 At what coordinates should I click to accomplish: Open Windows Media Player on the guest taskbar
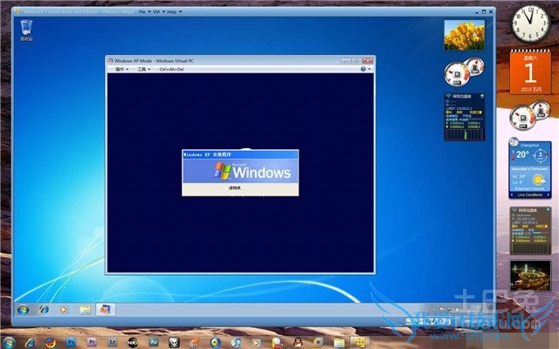click(x=64, y=310)
